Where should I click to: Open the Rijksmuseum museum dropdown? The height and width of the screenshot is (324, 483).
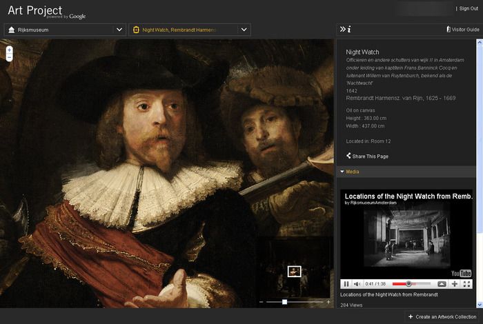tap(119, 30)
